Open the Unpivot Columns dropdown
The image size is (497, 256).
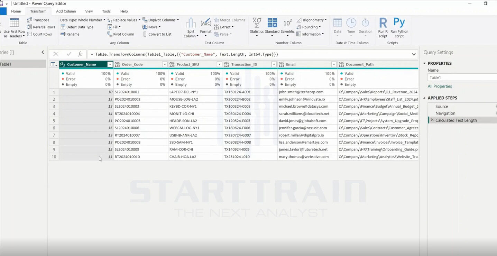click(x=161, y=20)
